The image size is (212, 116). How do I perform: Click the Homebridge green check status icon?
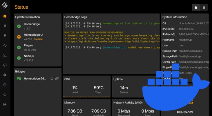click(x=19, y=26)
